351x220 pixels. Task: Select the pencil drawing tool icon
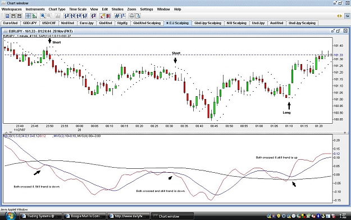pos(102,16)
